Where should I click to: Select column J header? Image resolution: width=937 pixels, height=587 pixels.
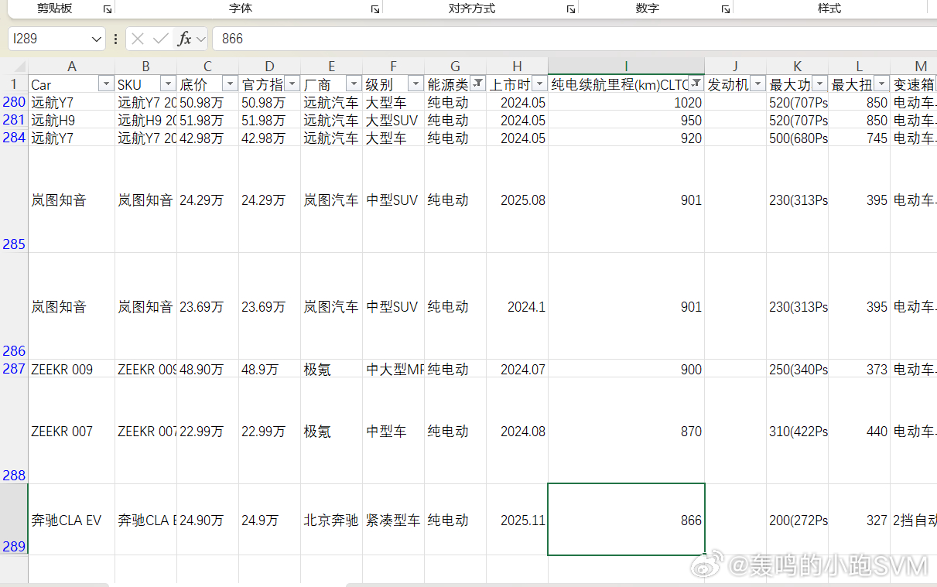735,67
